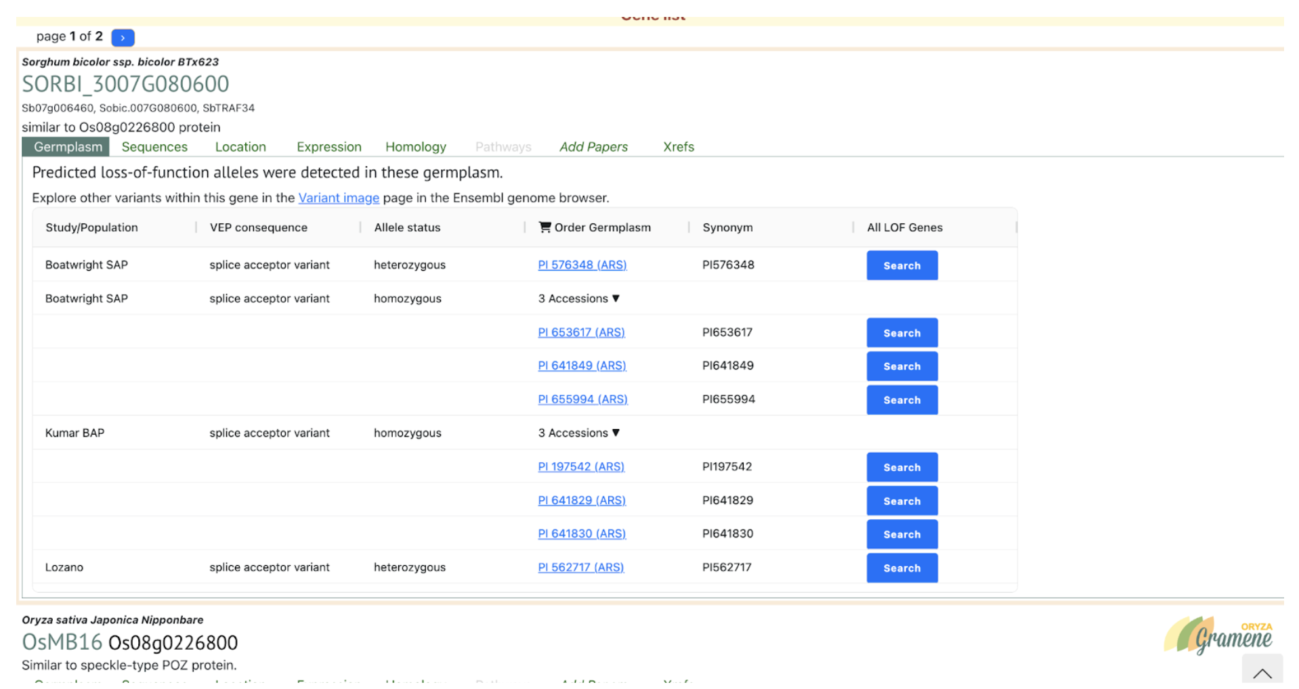Open PI 576348 (ARS) germplasm link
This screenshot has height=689, width=1299.
[582, 265]
